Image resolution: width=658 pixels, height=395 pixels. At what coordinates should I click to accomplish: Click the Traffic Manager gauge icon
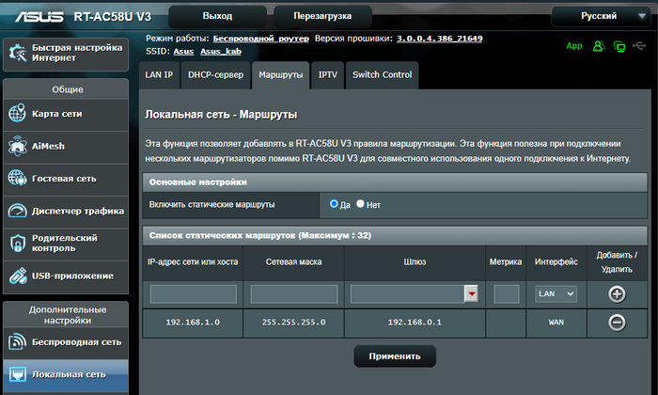(17, 211)
